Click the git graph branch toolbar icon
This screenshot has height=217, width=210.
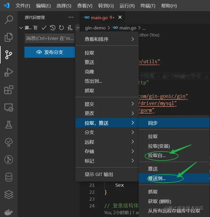pos(70,28)
